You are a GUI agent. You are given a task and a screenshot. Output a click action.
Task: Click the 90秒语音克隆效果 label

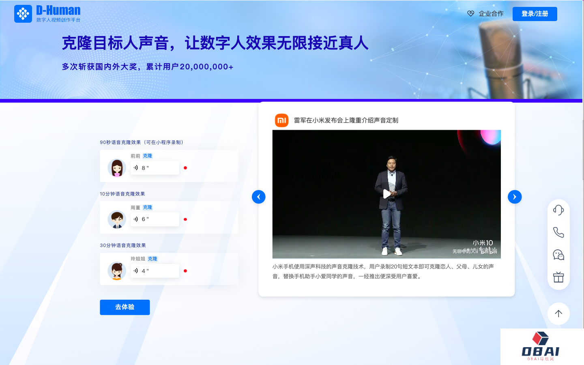(x=142, y=142)
